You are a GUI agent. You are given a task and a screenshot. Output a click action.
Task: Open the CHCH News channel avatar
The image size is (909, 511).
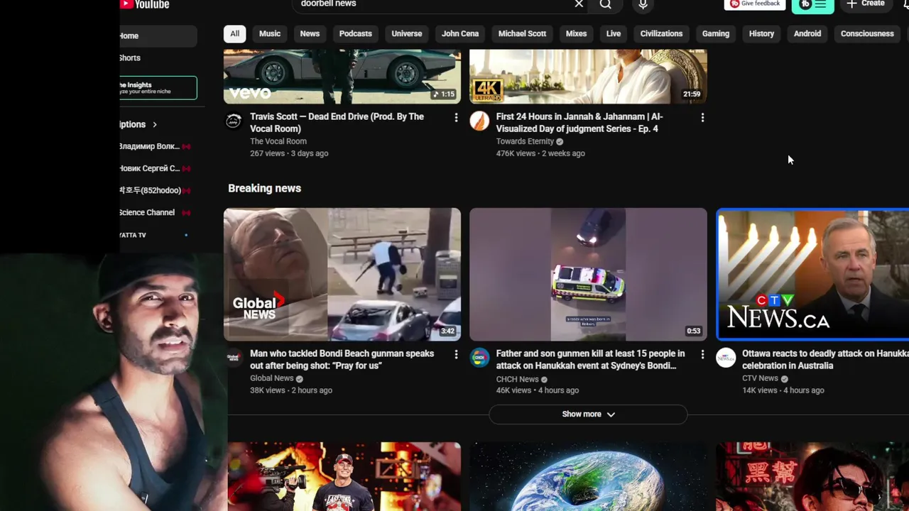(479, 358)
